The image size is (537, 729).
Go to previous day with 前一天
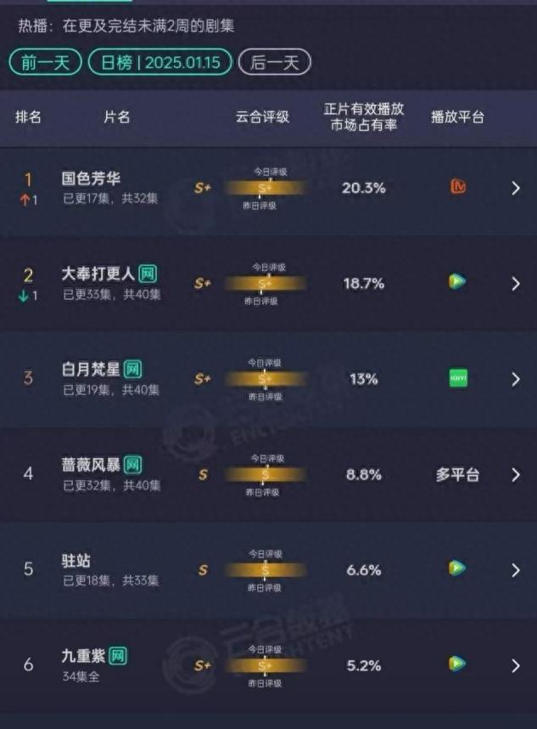(46, 62)
